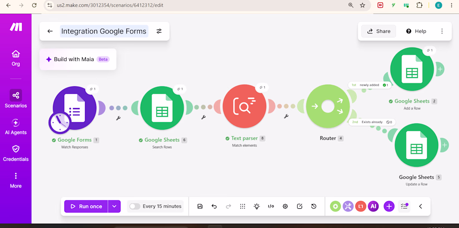Save the scenario with the disk icon
This screenshot has height=228, width=459.
(200, 206)
